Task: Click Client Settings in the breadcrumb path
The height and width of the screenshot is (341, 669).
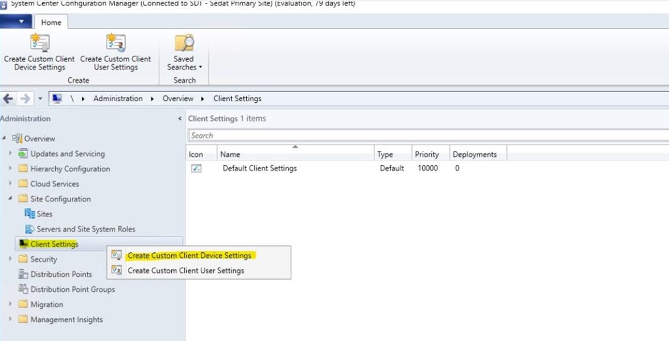Action: (x=237, y=98)
